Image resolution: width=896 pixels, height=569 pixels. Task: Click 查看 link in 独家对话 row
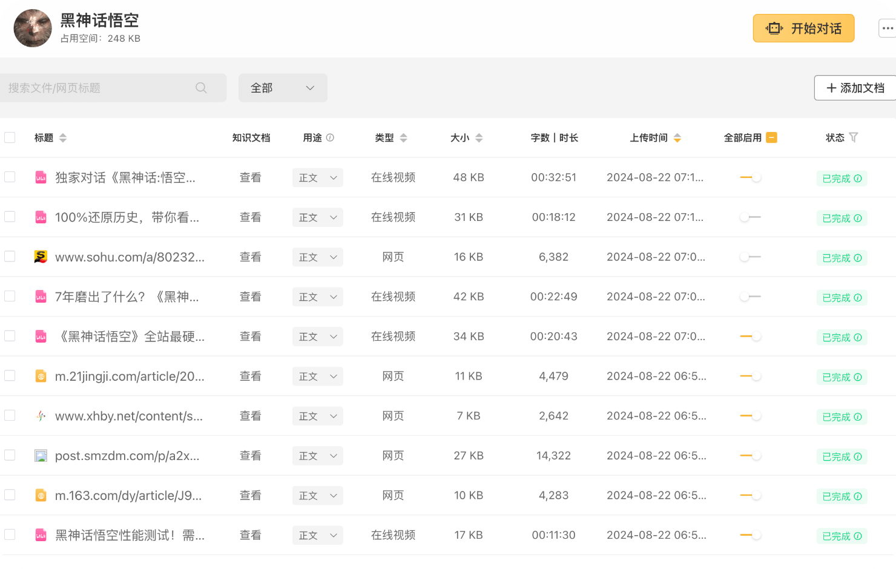coord(251,177)
